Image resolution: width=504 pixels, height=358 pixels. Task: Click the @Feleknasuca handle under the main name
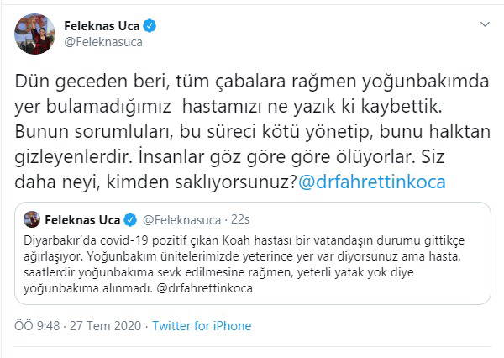pyautogui.click(x=102, y=40)
